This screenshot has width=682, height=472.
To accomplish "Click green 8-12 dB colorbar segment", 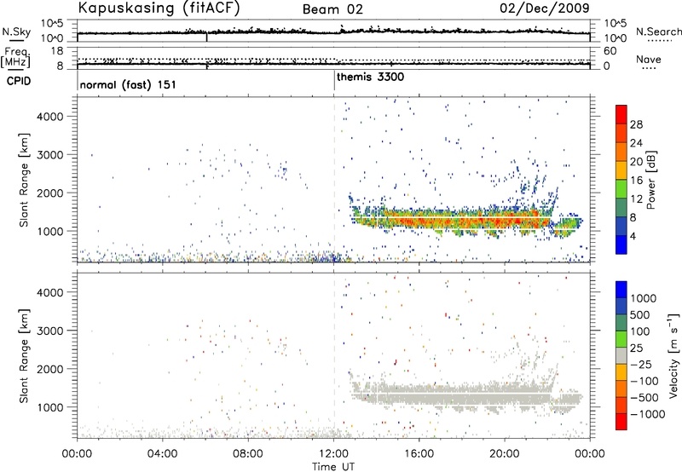I will (x=621, y=207).
